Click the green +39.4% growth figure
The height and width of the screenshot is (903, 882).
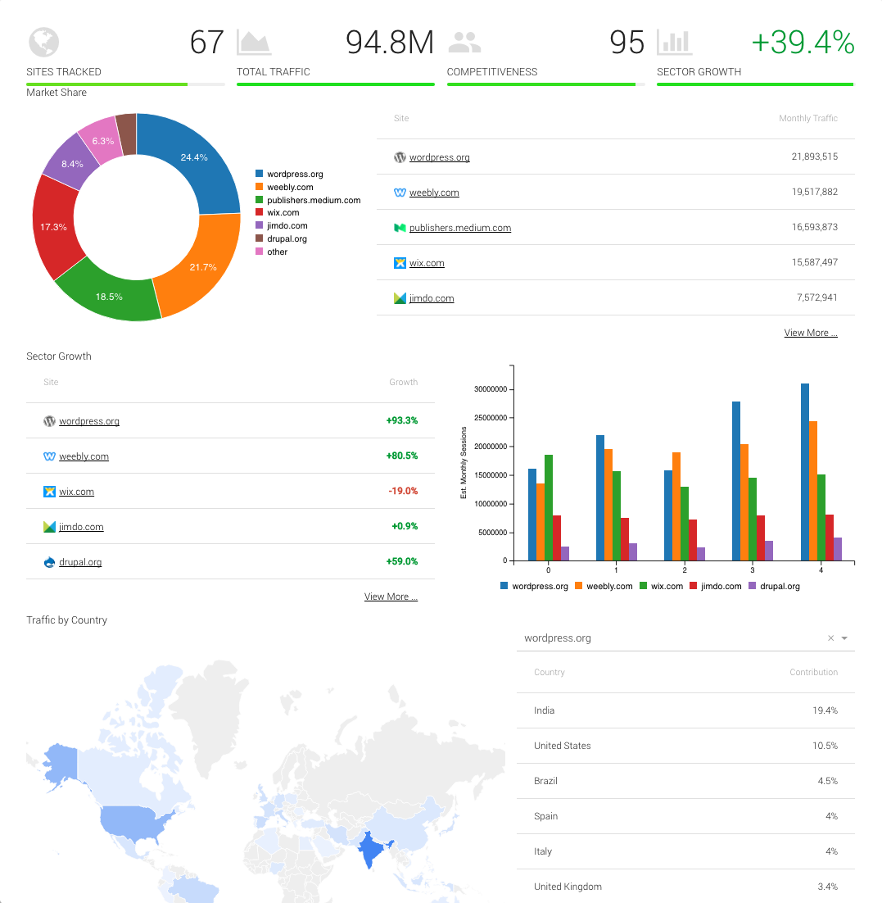click(x=803, y=42)
